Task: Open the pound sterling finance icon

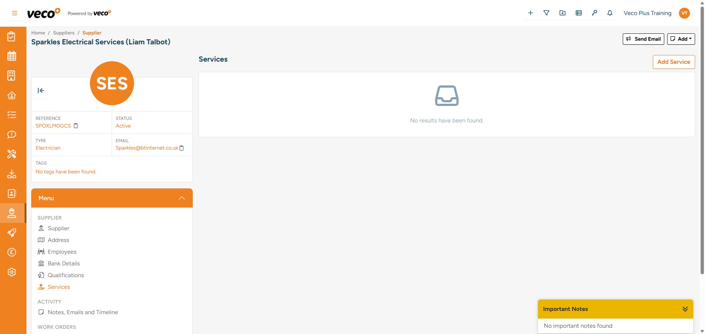Action: (12, 252)
